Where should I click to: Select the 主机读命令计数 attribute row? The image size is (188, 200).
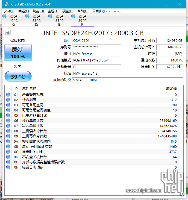(92, 131)
